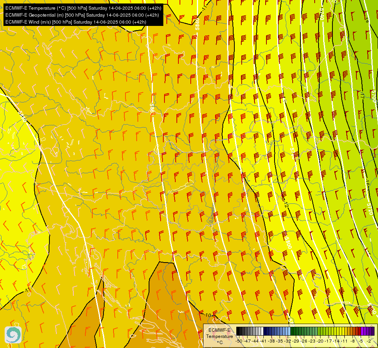
Task: Click the -47 value on the legend scale
Action: pyautogui.click(x=247, y=341)
